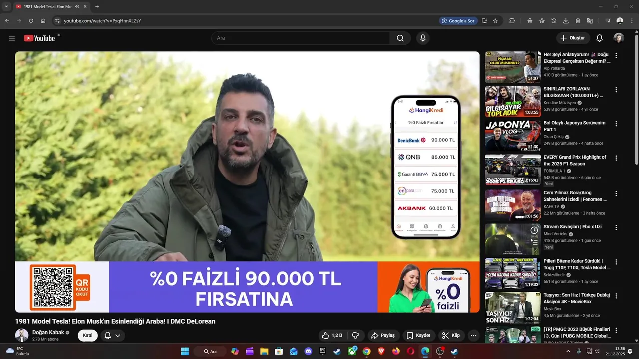Open media controls playlist icon in toolbar
639x359 pixels.
[608, 21]
